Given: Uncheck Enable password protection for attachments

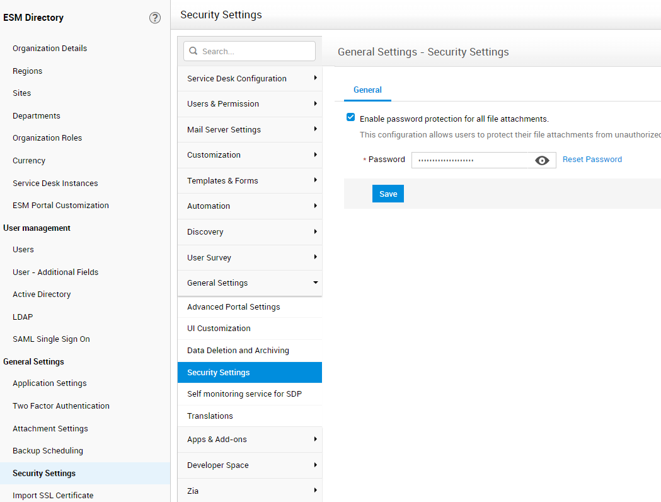Looking at the screenshot, I should (x=351, y=117).
